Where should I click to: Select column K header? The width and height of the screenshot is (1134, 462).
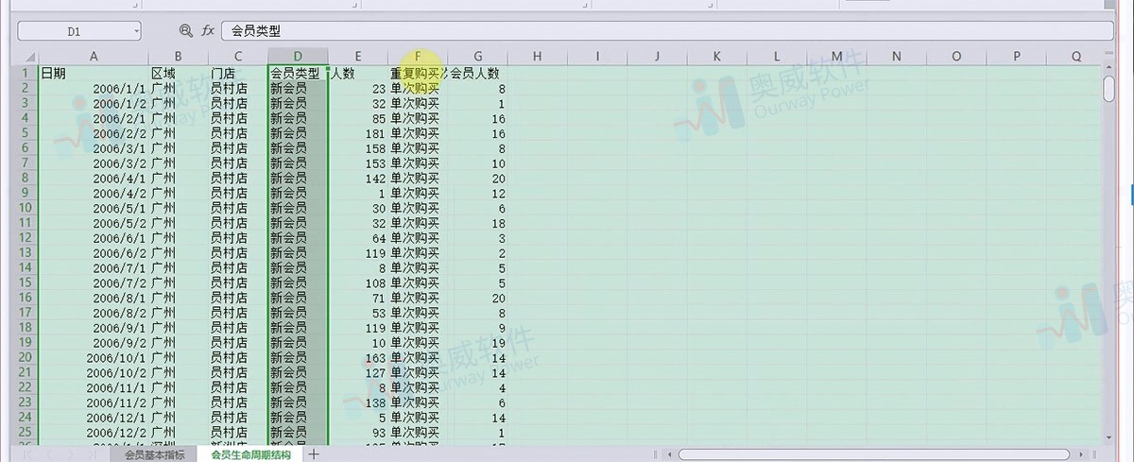(716, 57)
